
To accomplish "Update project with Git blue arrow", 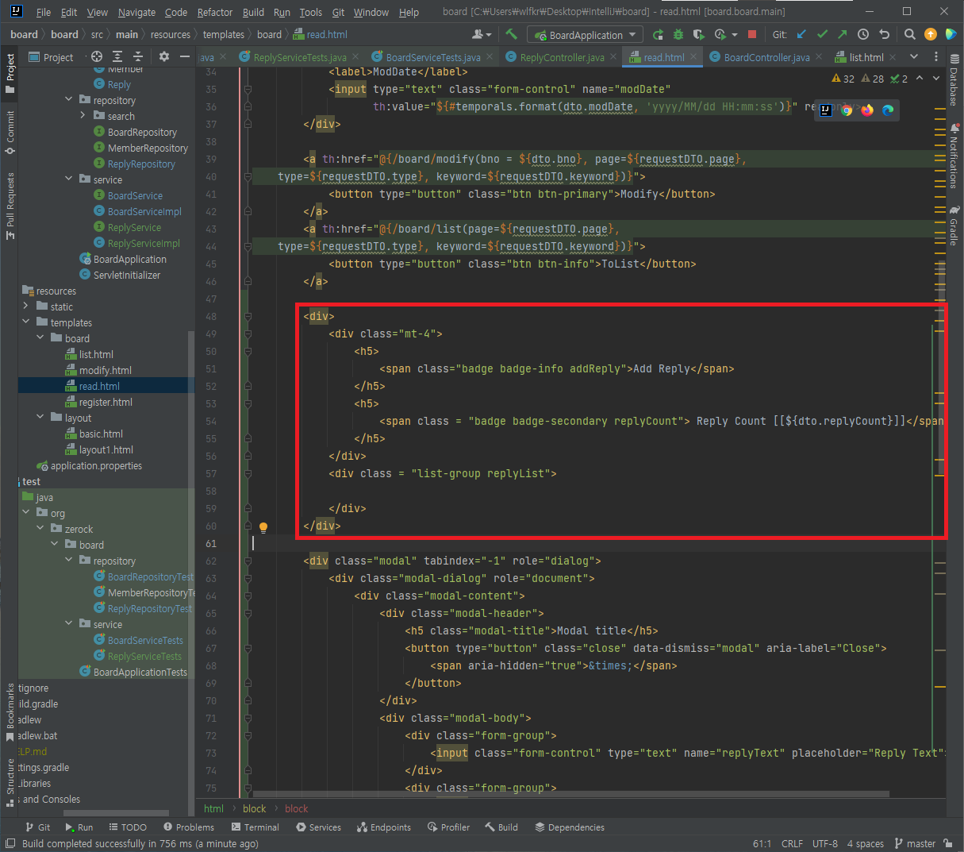I will 801,34.
